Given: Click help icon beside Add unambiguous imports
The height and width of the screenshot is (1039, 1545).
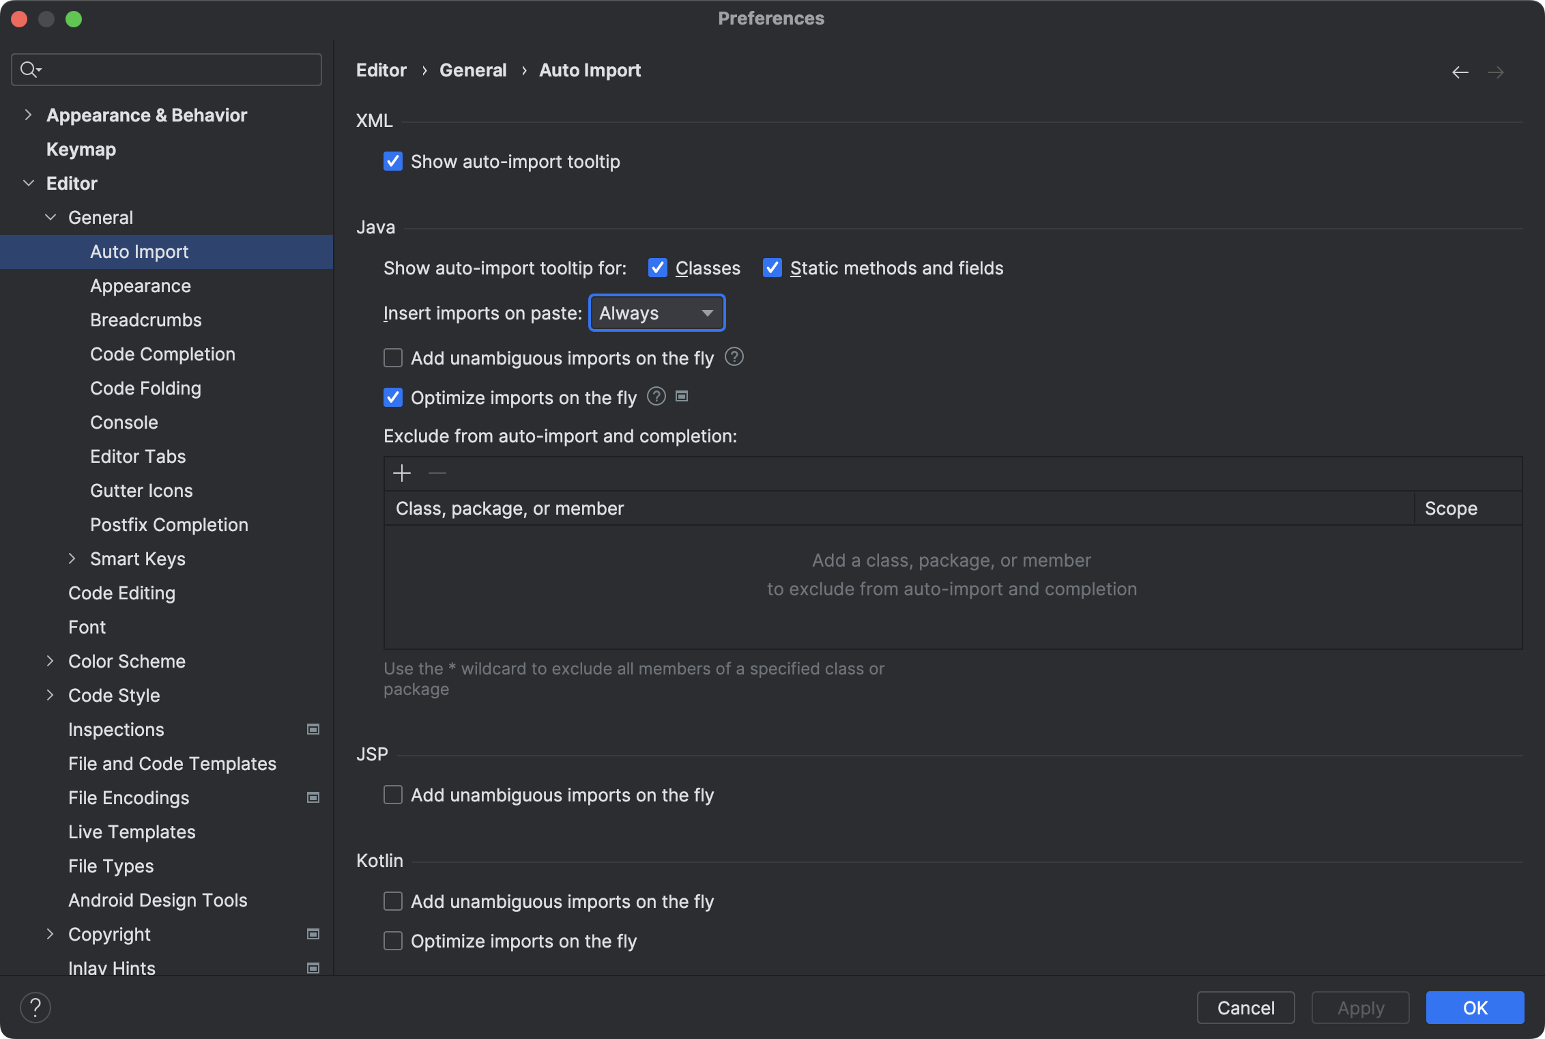Looking at the screenshot, I should click(734, 357).
